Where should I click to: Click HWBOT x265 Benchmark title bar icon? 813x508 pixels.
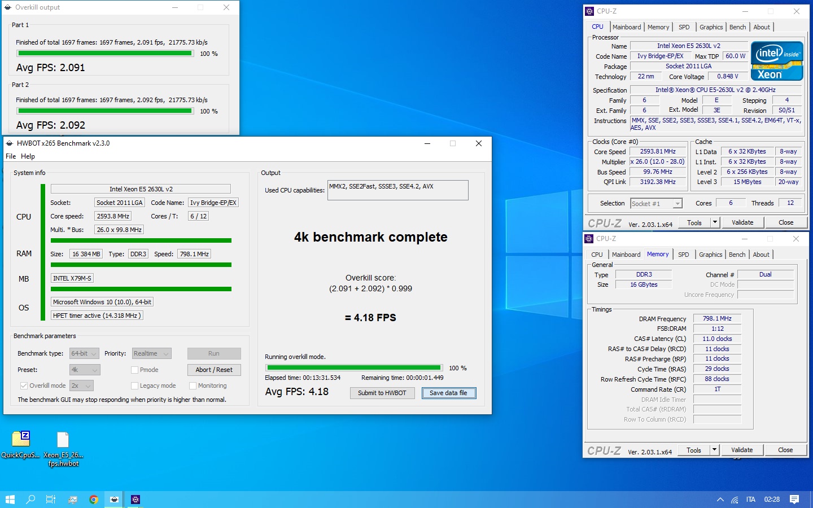[10, 143]
